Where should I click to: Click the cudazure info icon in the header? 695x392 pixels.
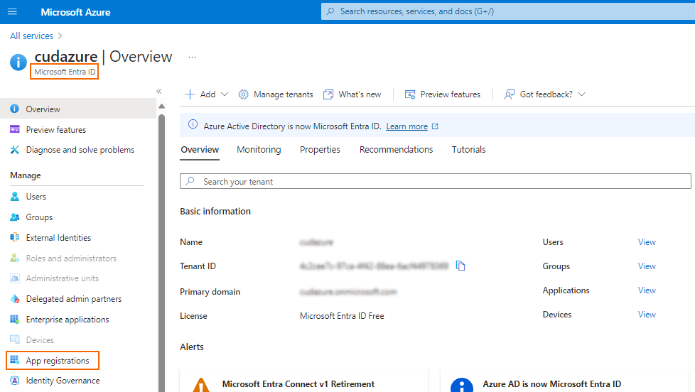(18, 62)
